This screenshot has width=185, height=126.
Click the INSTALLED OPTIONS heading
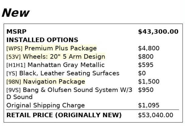(42, 40)
